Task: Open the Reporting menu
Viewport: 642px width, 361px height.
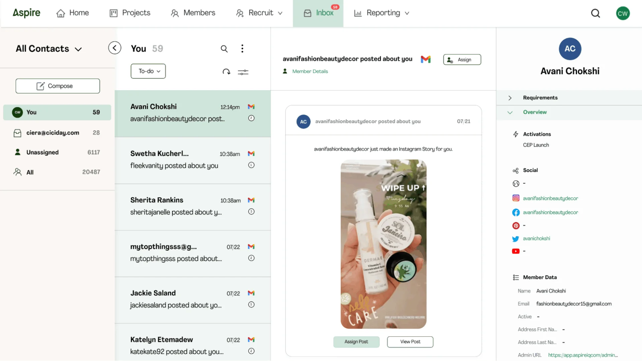Action: tap(381, 13)
